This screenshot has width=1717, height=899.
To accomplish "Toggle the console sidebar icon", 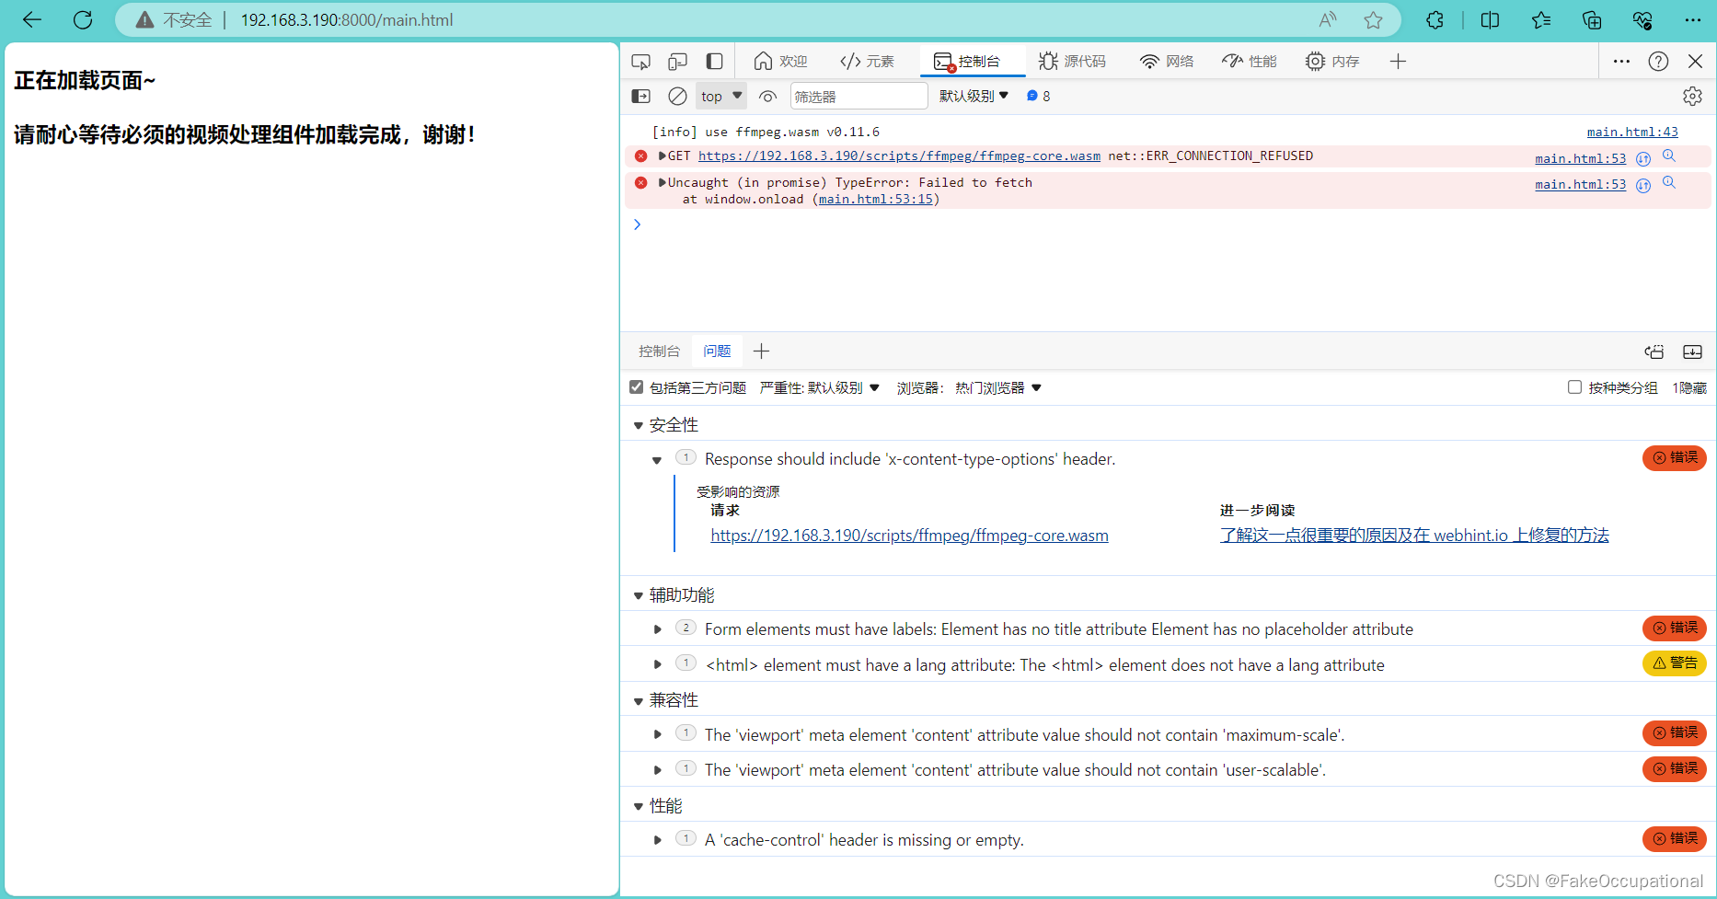I will click(641, 96).
